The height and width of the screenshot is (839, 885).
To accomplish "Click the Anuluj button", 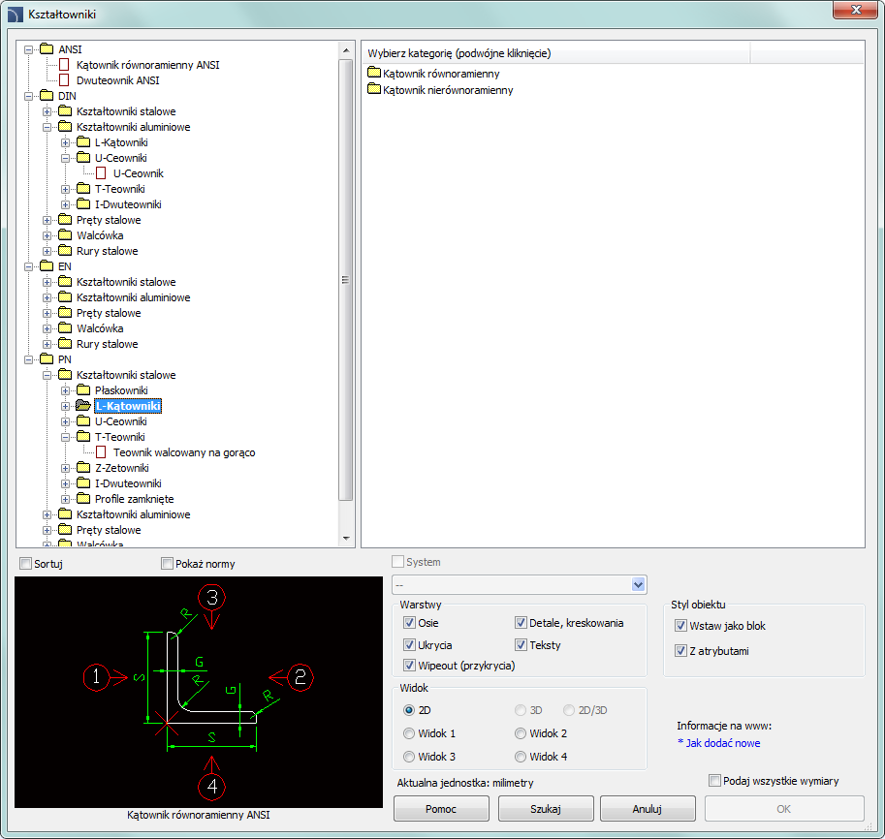I will pyautogui.click(x=648, y=809).
